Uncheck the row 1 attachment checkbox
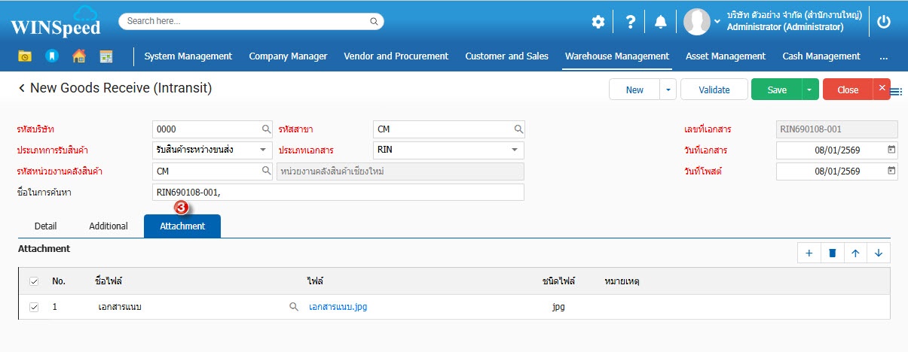 [34, 307]
